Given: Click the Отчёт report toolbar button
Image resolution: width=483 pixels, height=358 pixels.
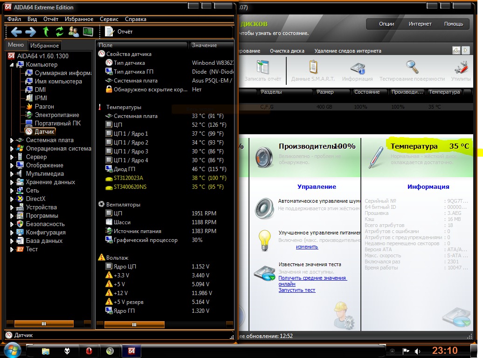Looking at the screenshot, I should click(118, 31).
